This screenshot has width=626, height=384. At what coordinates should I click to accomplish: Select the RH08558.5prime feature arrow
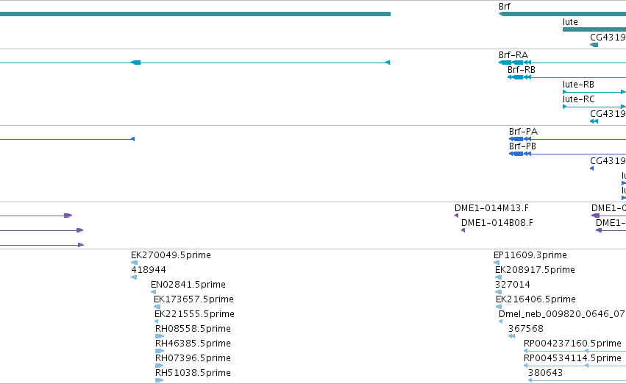click(160, 336)
